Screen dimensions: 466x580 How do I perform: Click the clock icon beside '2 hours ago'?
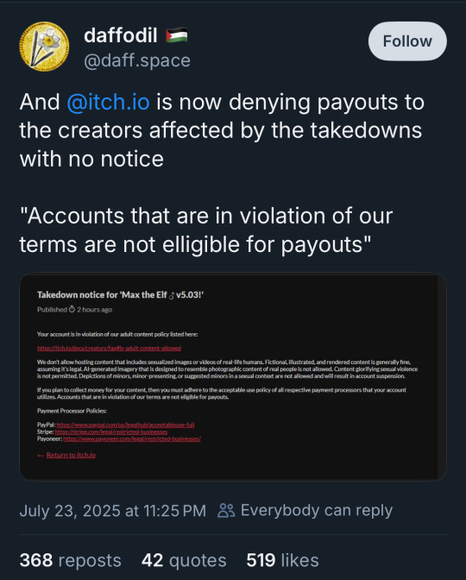[x=72, y=309]
